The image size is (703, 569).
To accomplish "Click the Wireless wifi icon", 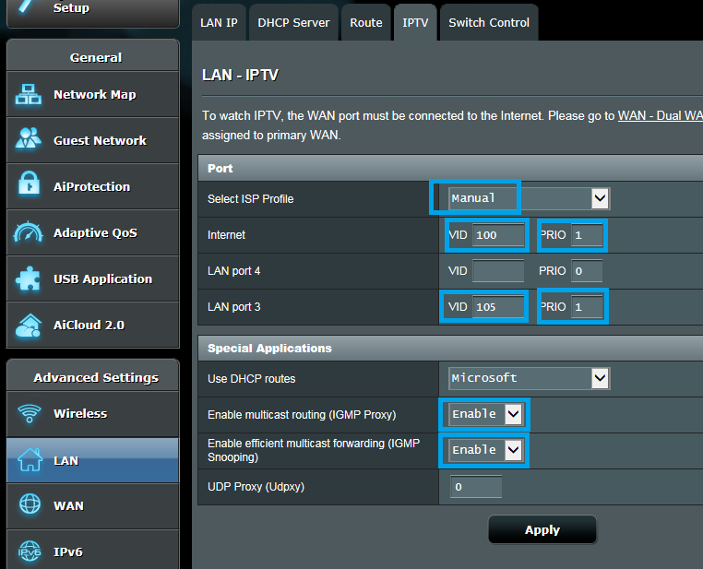I will 30,413.
